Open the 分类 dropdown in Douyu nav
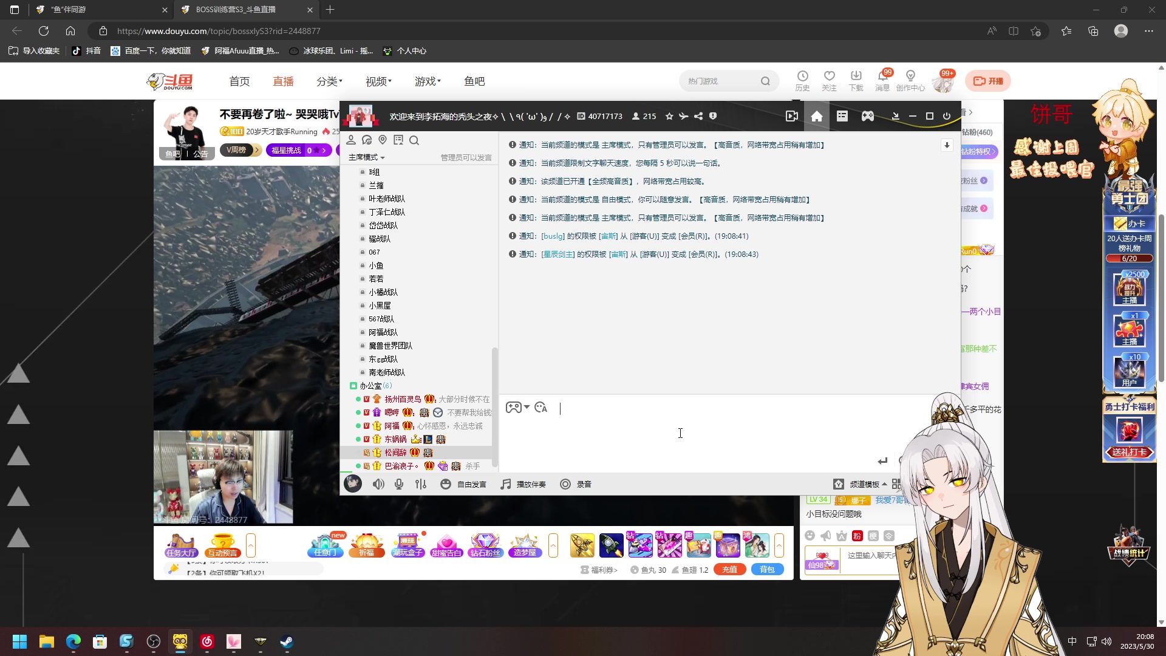1166x656 pixels. coord(329,81)
